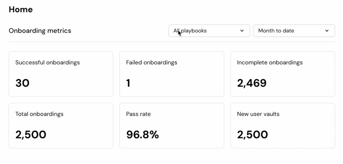The height and width of the screenshot is (164, 343).
Task: Click the Failed onboardings label
Action: (x=151, y=63)
